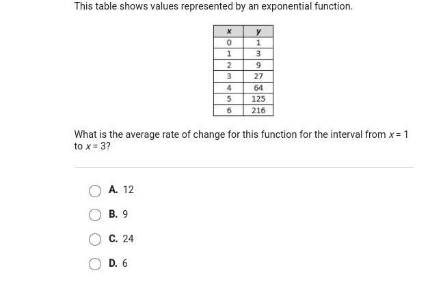This screenshot has width=430, height=290.
Task: Click the answer text 24
Action: tap(128, 239)
